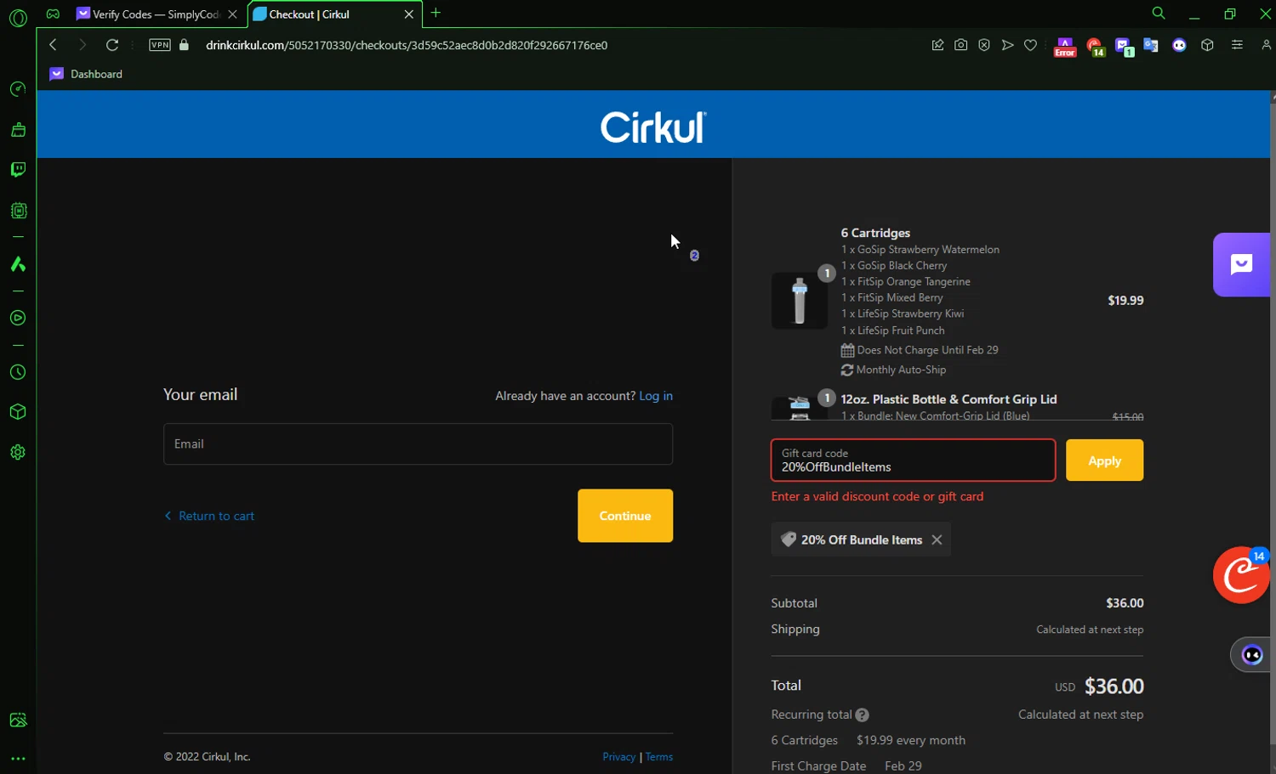Open GX Control speedometer in sidebar
The height and width of the screenshot is (774, 1276).
pos(18,89)
